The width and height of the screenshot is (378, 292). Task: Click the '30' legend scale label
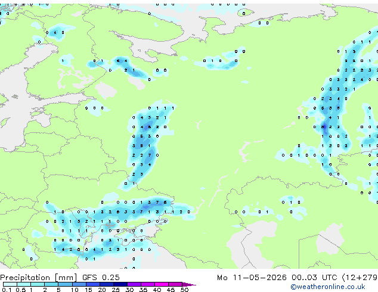click(129, 290)
